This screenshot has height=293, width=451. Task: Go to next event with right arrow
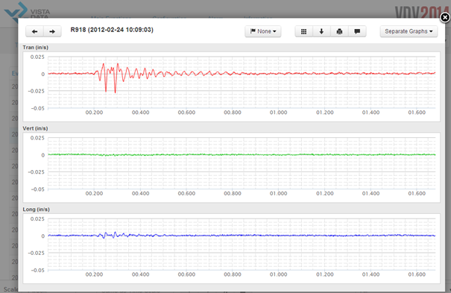tap(52, 31)
